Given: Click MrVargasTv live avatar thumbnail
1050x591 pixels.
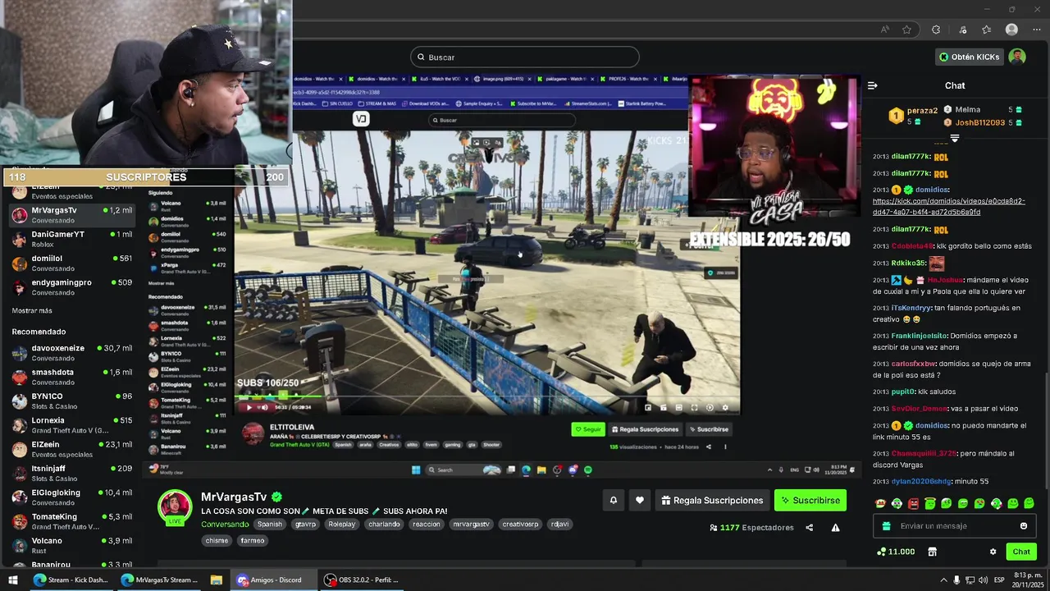Looking at the screenshot, I should tap(176, 506).
